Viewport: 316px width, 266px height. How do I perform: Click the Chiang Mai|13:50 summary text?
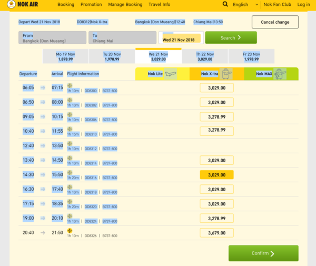pos(208,22)
